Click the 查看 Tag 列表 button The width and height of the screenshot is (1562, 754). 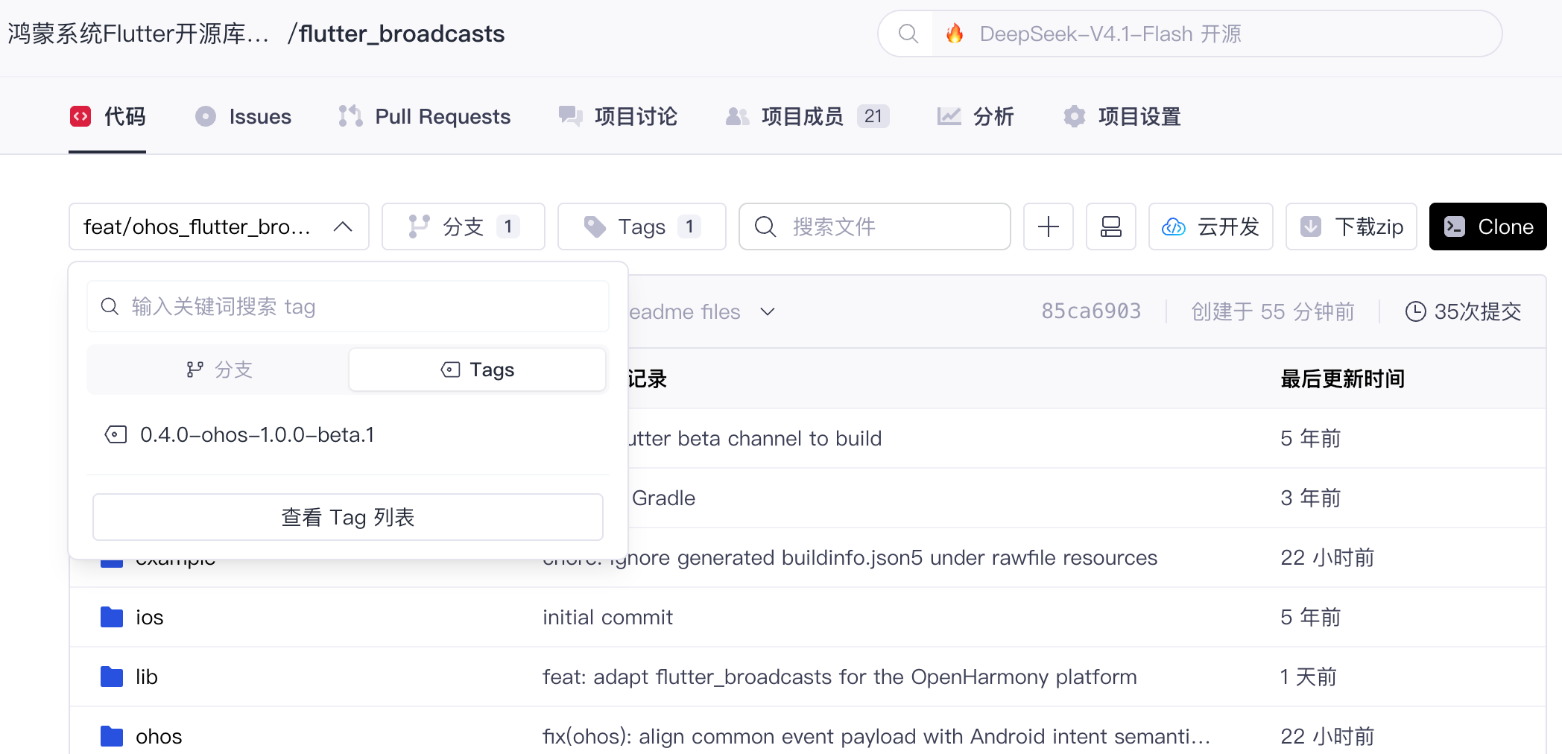pyautogui.click(x=348, y=517)
